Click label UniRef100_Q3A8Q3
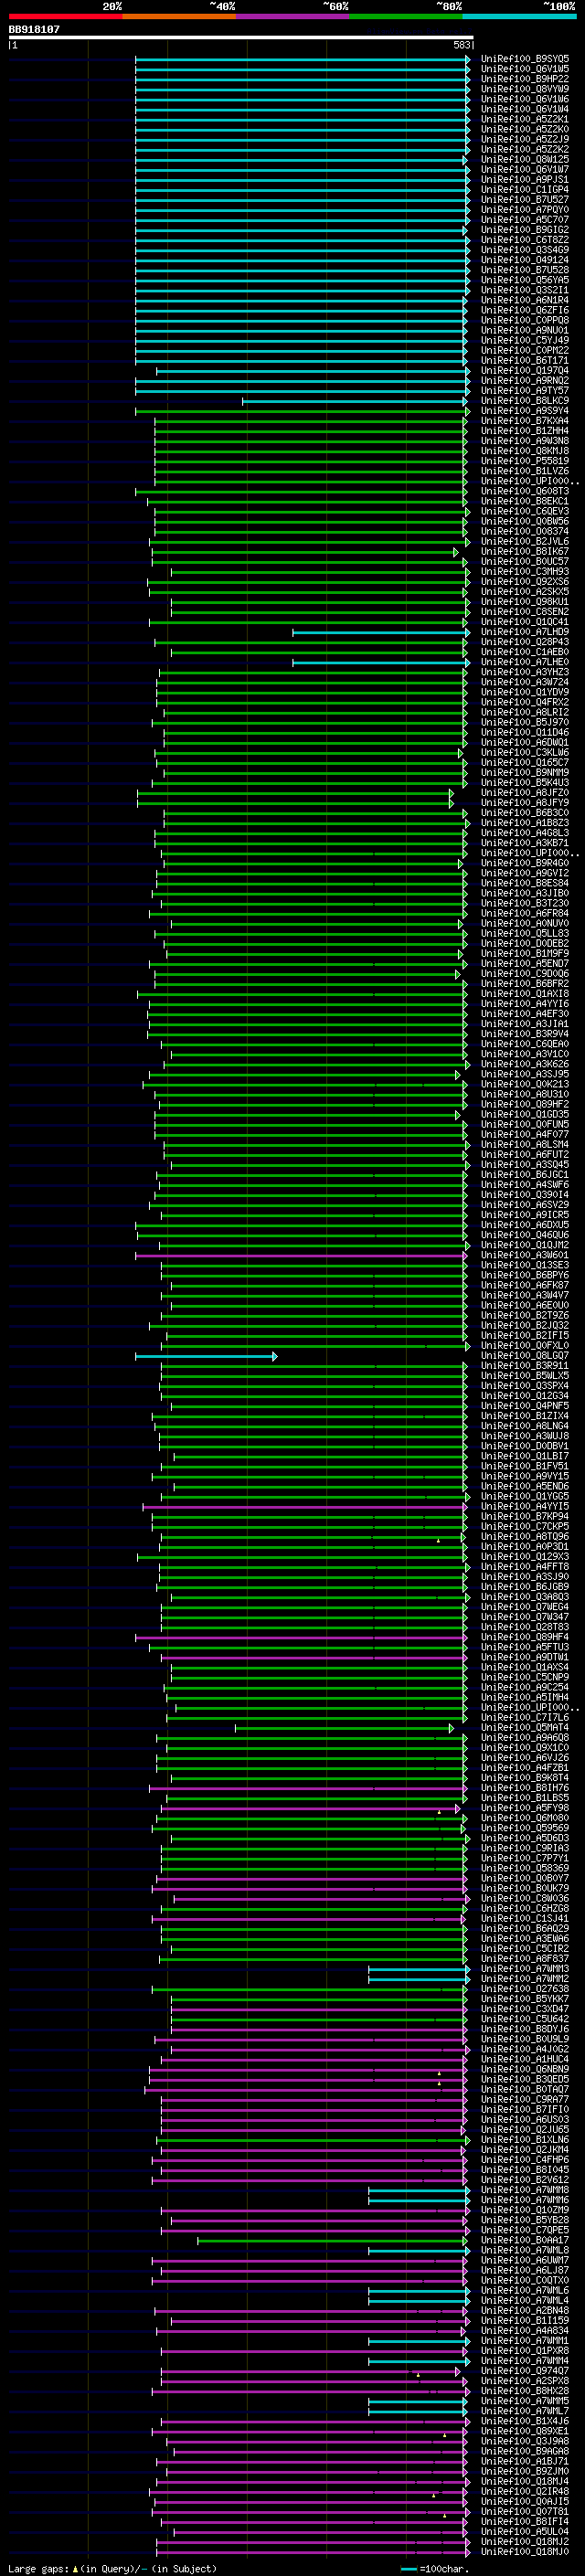 [525, 1597]
